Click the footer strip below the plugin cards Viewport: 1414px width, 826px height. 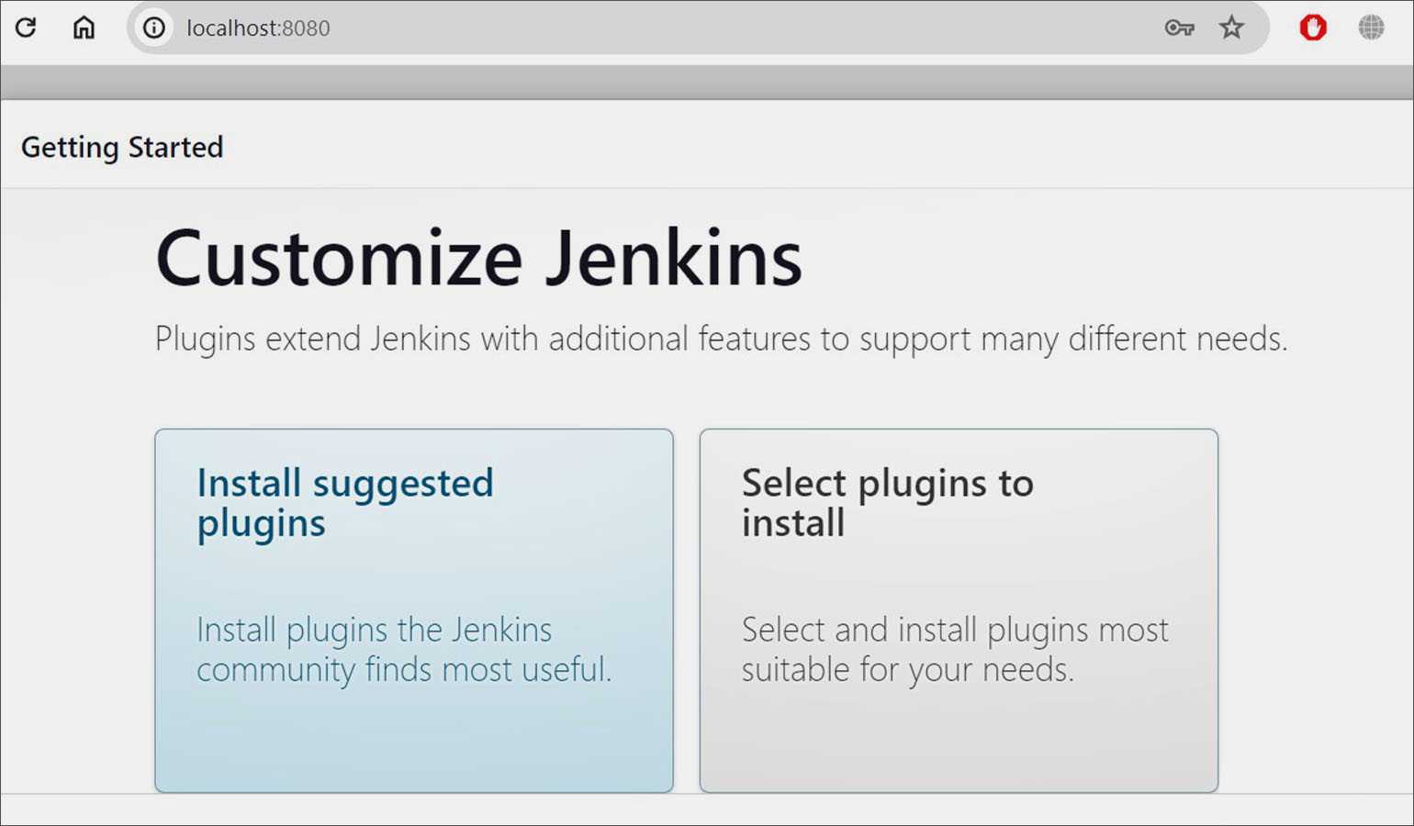coord(707,809)
